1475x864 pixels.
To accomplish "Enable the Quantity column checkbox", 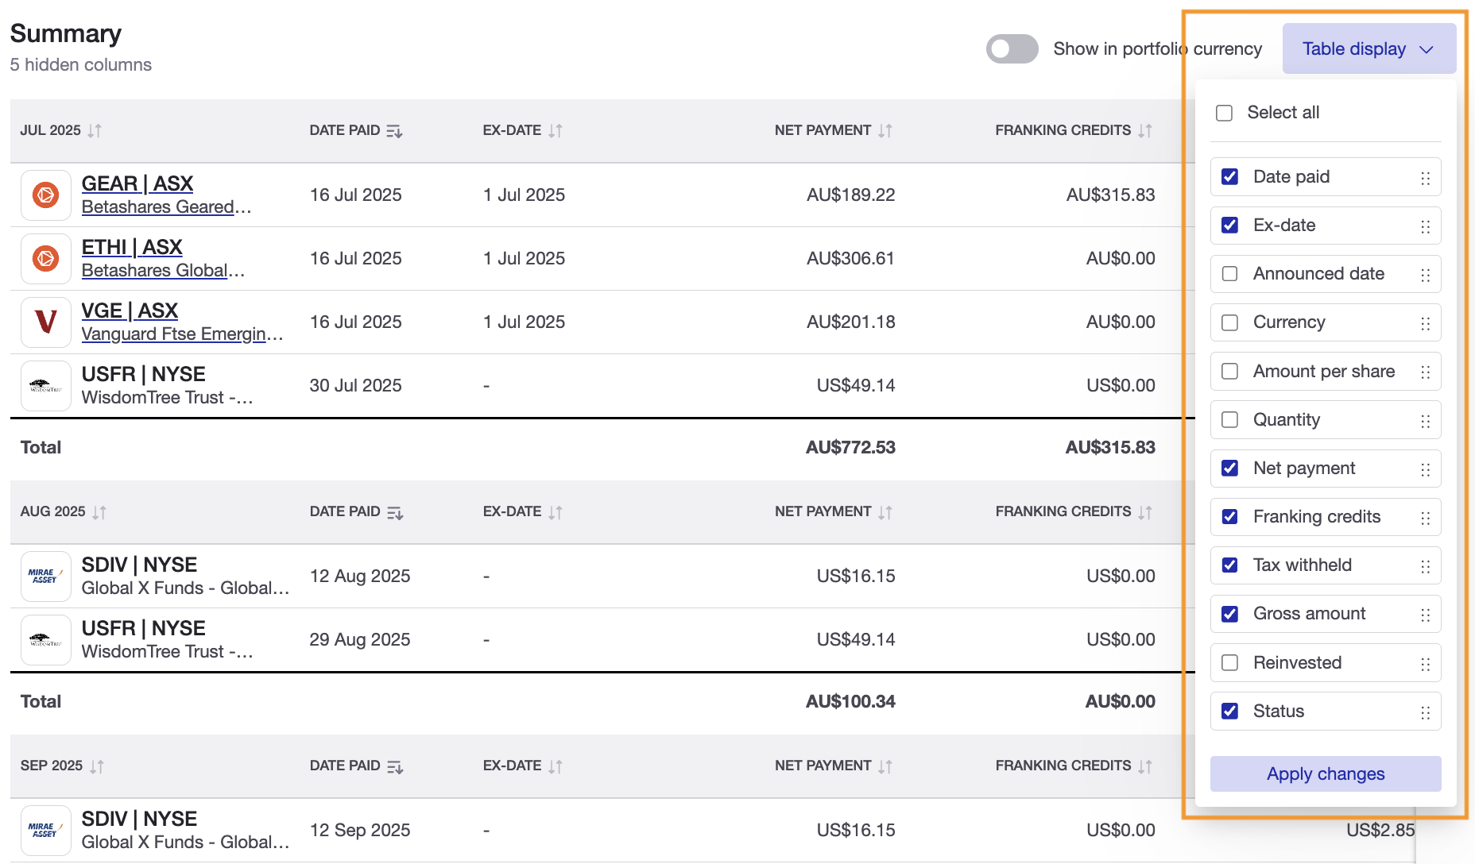I will coord(1229,419).
